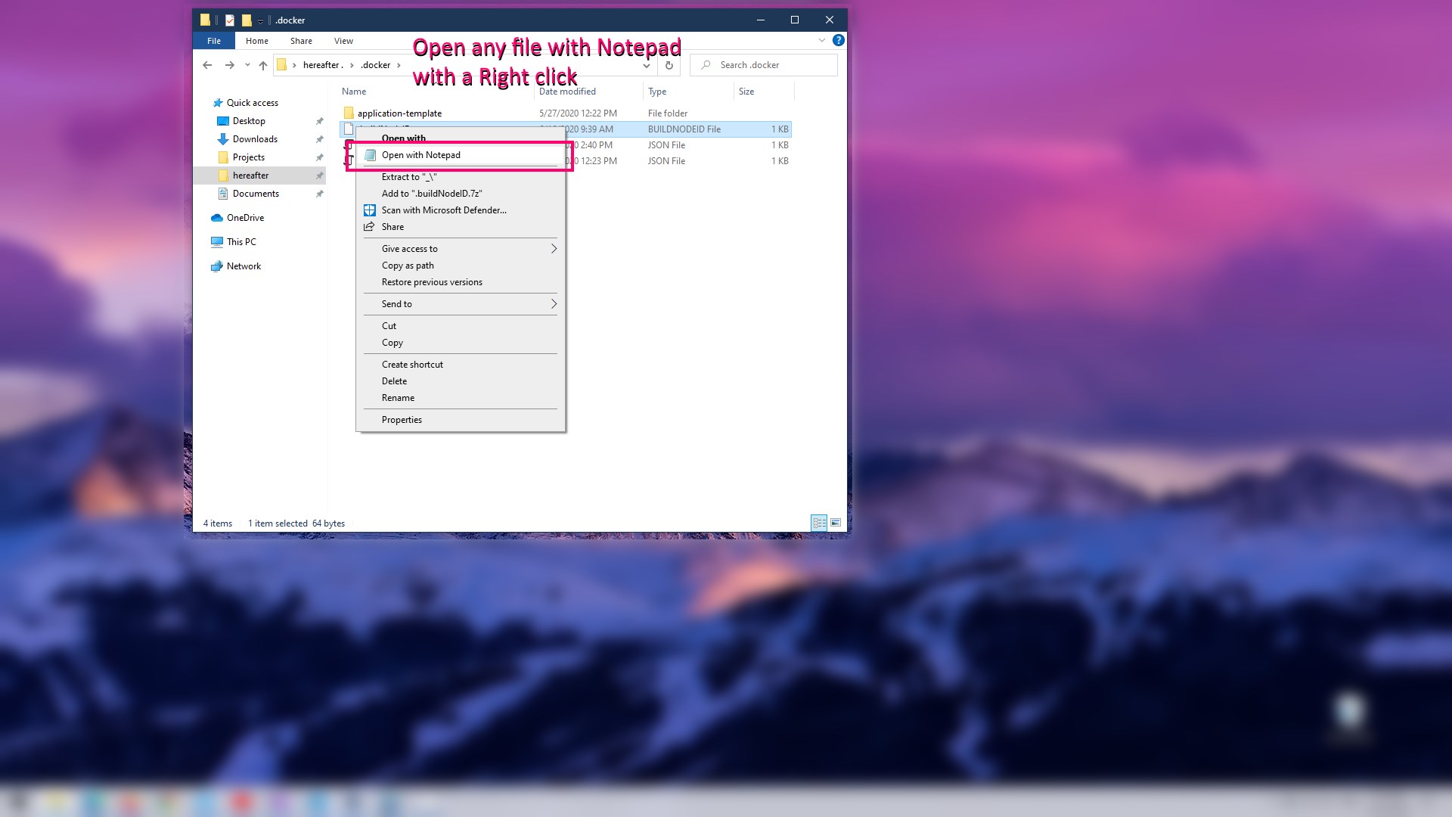Sort files by the Date modified column
Viewport: 1452px width, 817px height.
point(566,91)
